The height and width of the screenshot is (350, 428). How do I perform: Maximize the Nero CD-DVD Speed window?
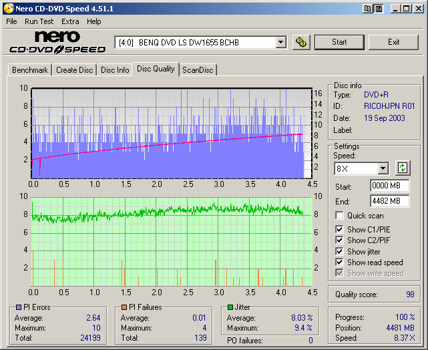coord(406,9)
